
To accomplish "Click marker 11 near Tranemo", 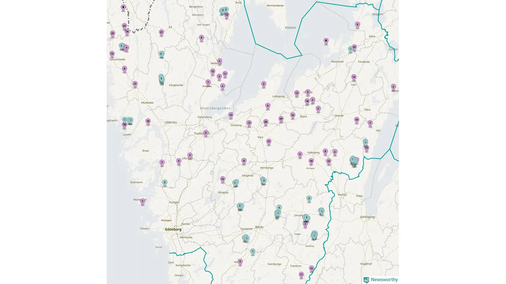I will [301, 275].
